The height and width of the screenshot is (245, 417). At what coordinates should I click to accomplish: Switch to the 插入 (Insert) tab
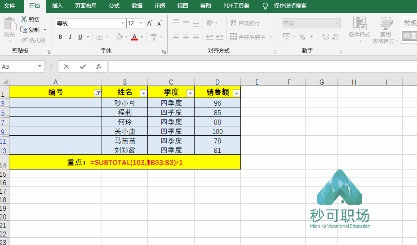point(57,5)
